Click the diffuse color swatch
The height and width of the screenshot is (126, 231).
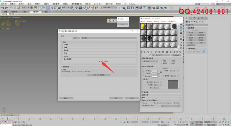pos(155,74)
